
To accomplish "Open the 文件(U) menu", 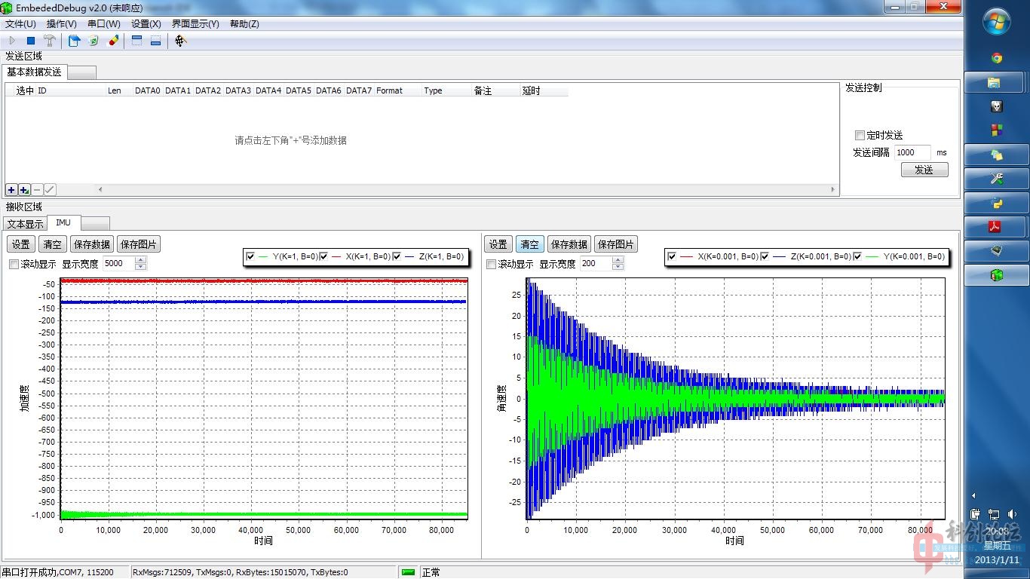I will 20,24.
